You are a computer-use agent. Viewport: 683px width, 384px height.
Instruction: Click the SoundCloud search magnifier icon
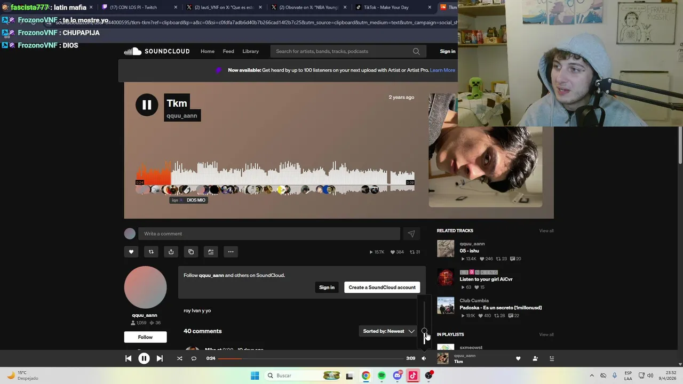(416, 51)
